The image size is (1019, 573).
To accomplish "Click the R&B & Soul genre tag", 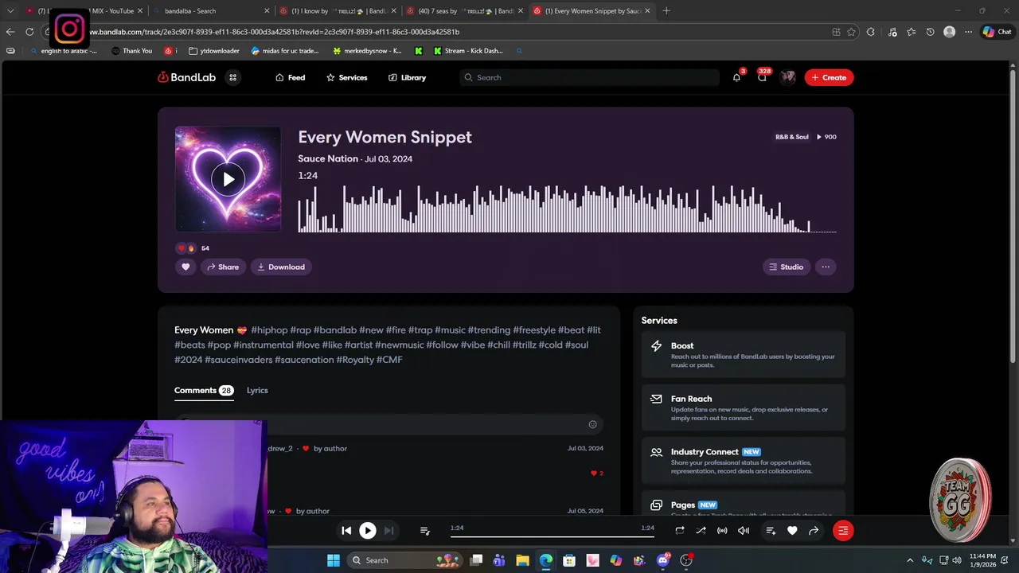I will pos(792,137).
